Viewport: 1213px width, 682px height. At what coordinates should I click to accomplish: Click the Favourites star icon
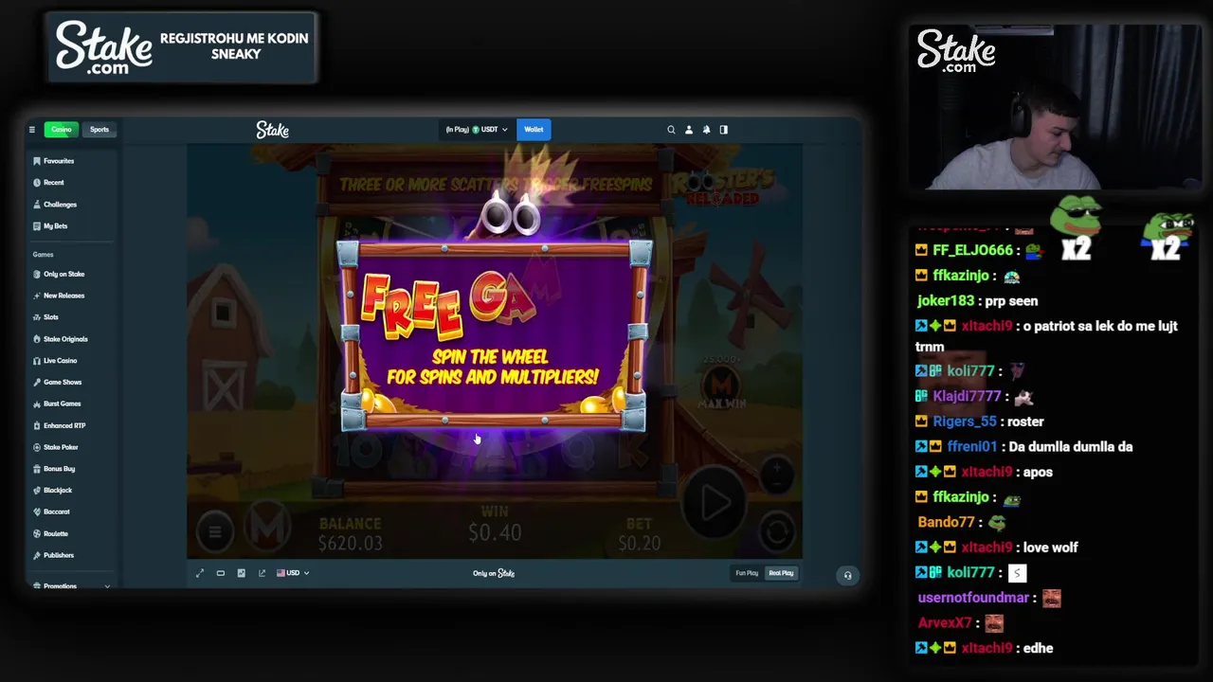tap(36, 161)
